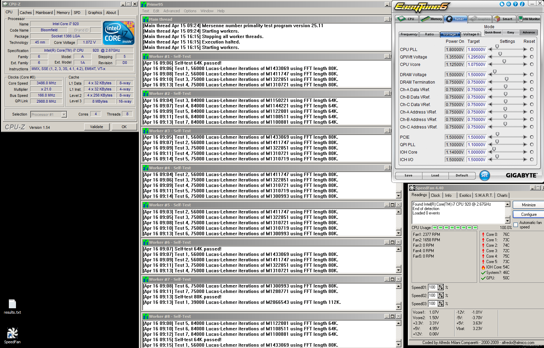The width and height of the screenshot is (544, 348).
Task: Click the Worker #5 window icon in Prime95
Action: (145, 205)
